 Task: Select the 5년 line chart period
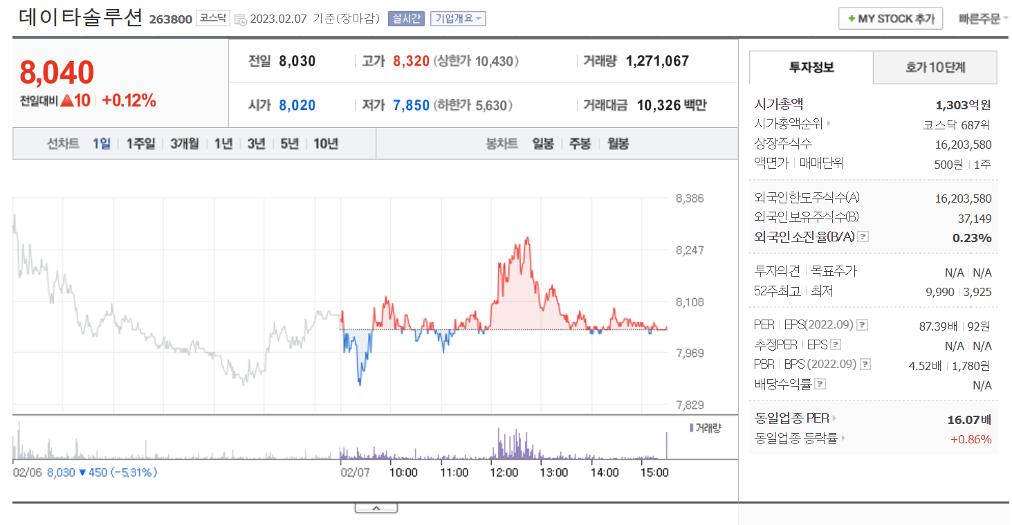coord(289,144)
